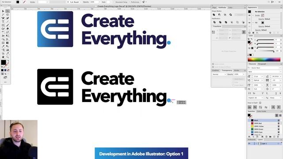Switch to the Gradient tab

(x=215, y=71)
